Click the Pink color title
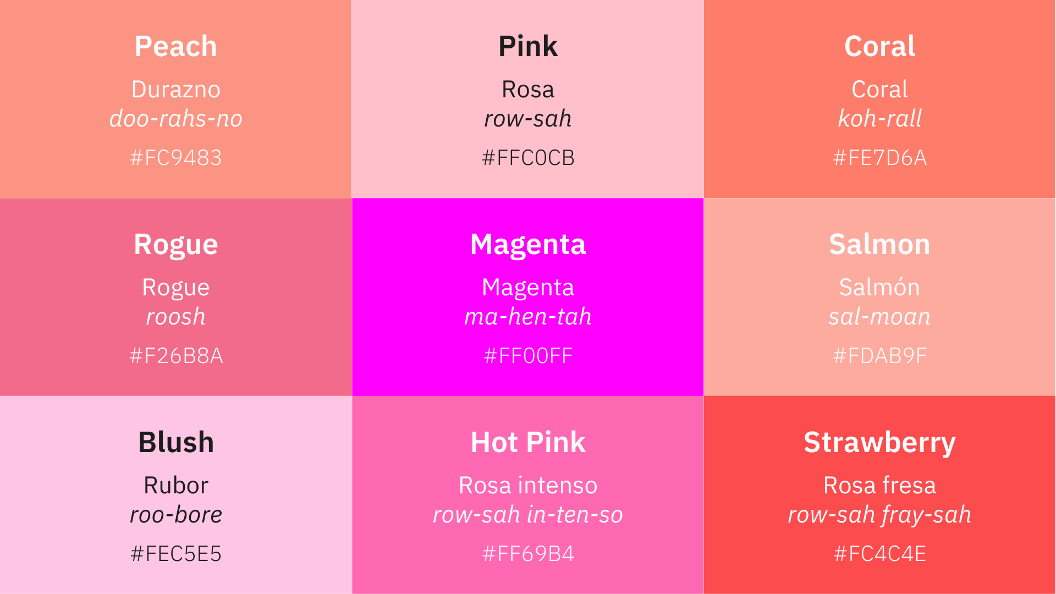 [x=528, y=46]
